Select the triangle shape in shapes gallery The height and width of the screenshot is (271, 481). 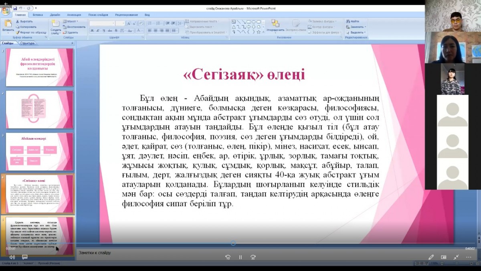click(234, 26)
